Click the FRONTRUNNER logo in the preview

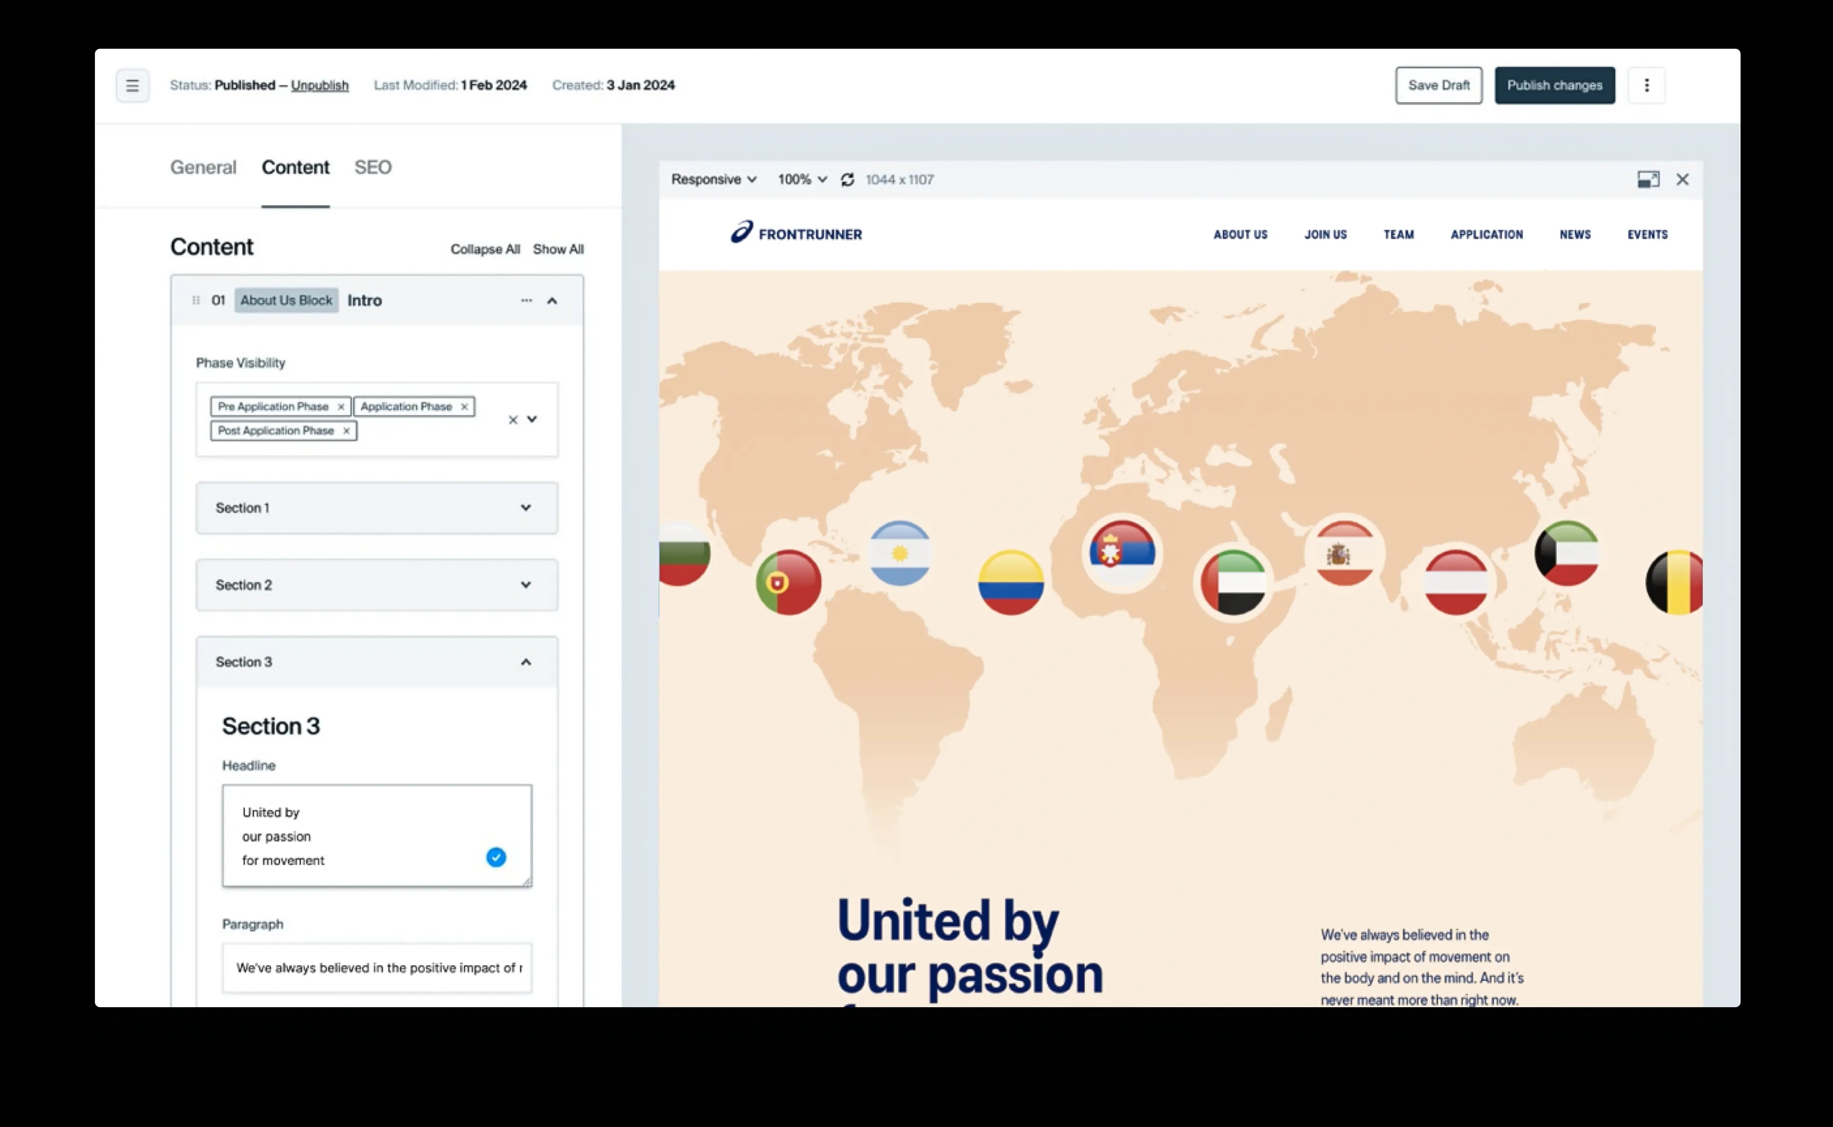[796, 234]
